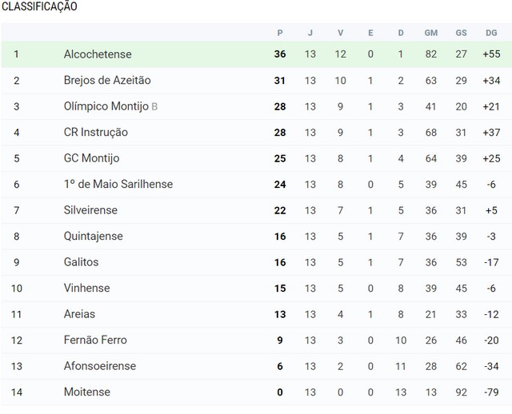Viewport: 512px width, 414px height.
Task: Click the Brejos de Azeitão team name
Action: pos(107,80)
